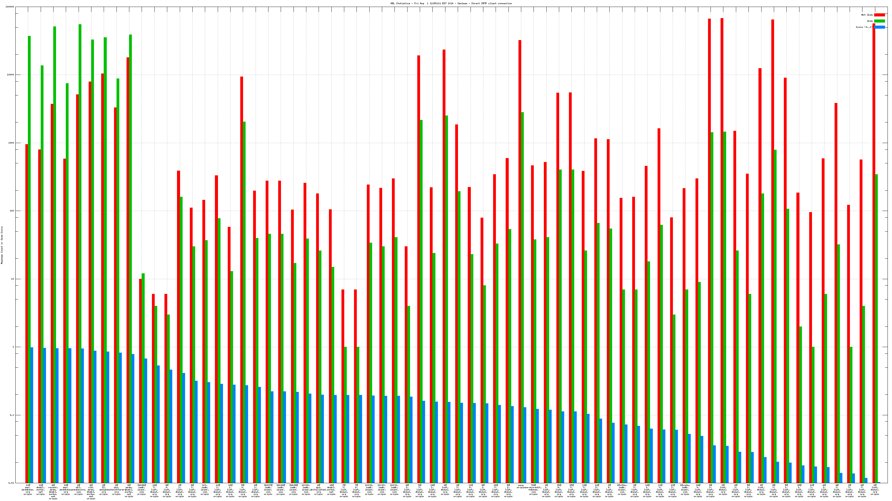Click the 0.01 y-axis tick label
This screenshot has height=501, width=892.
[x=11, y=483]
